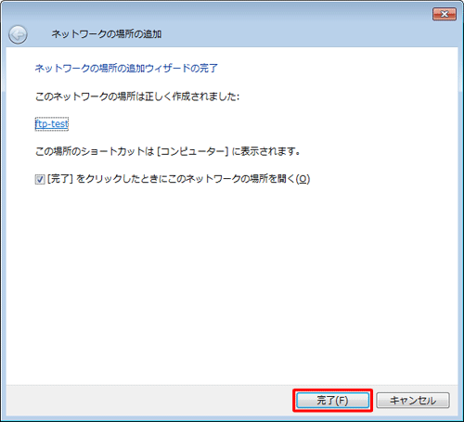Uncheck open network location on finish

[x=40, y=179]
